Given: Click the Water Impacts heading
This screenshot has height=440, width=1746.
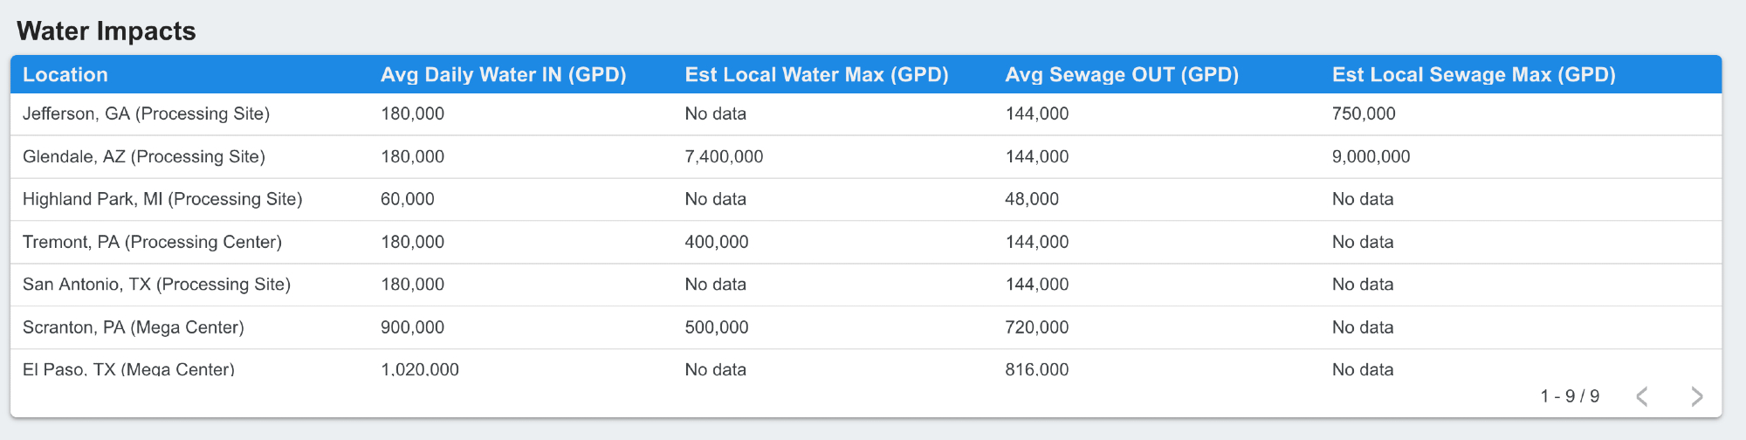Looking at the screenshot, I should [107, 31].
